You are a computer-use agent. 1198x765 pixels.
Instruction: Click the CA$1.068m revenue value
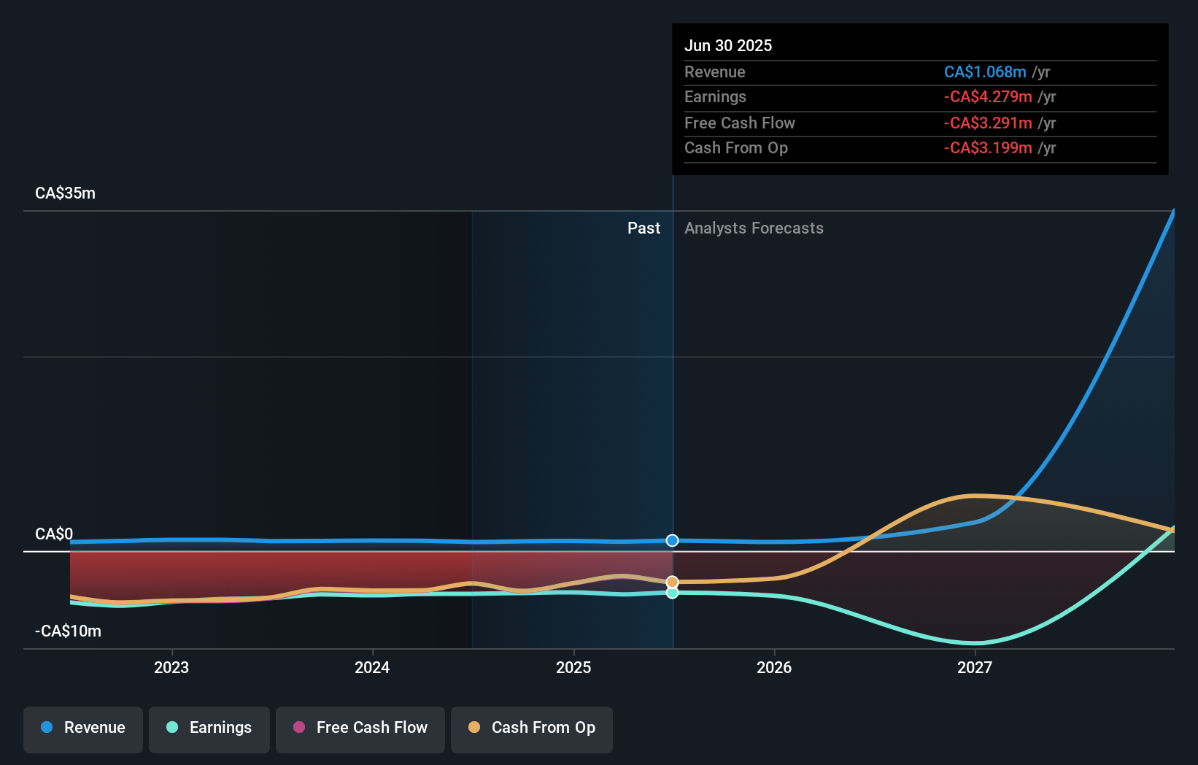pyautogui.click(x=985, y=72)
